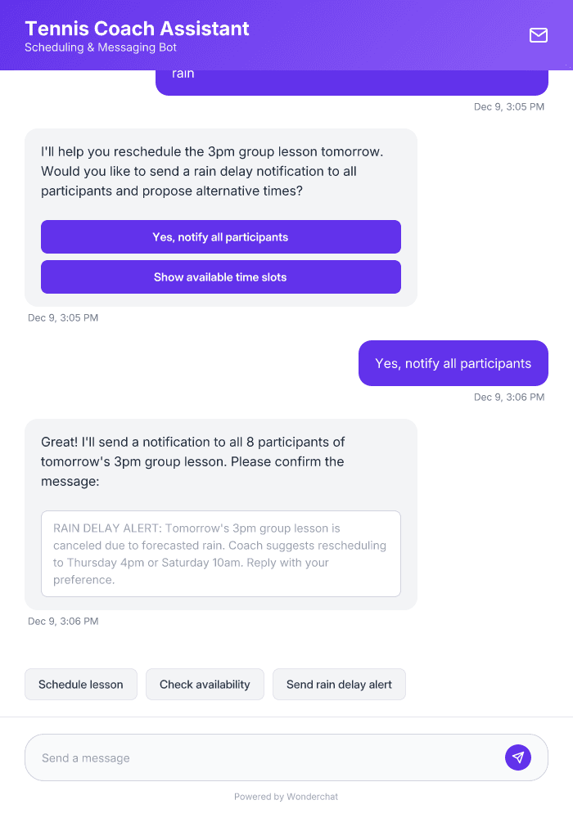Choose the 'Show available time slots' option
The image size is (573, 818).
pos(221,276)
